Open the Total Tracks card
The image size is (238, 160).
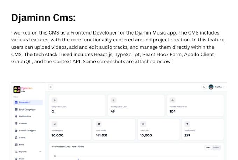coord(114,129)
